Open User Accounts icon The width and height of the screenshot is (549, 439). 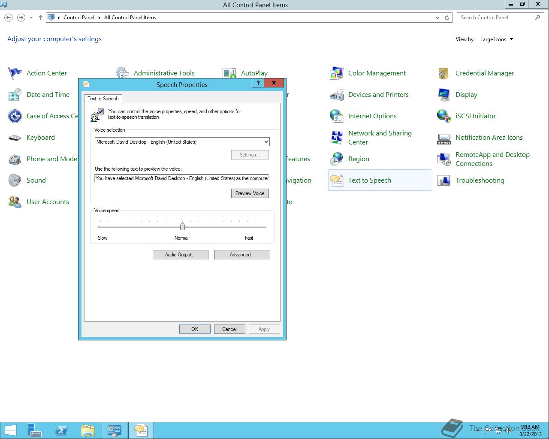click(x=15, y=202)
